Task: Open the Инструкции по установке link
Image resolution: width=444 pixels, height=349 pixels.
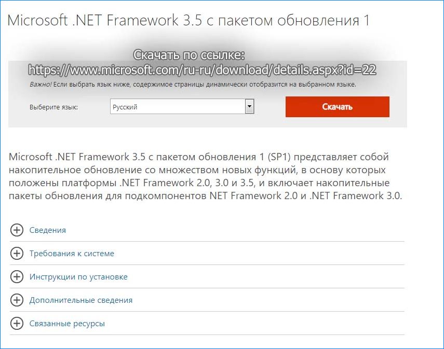Action: pyautogui.click(x=78, y=277)
